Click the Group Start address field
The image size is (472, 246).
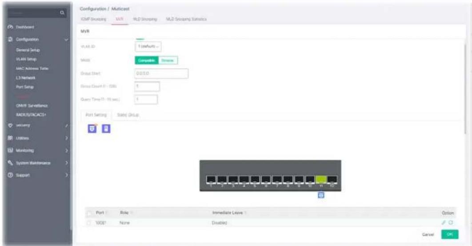click(161, 73)
